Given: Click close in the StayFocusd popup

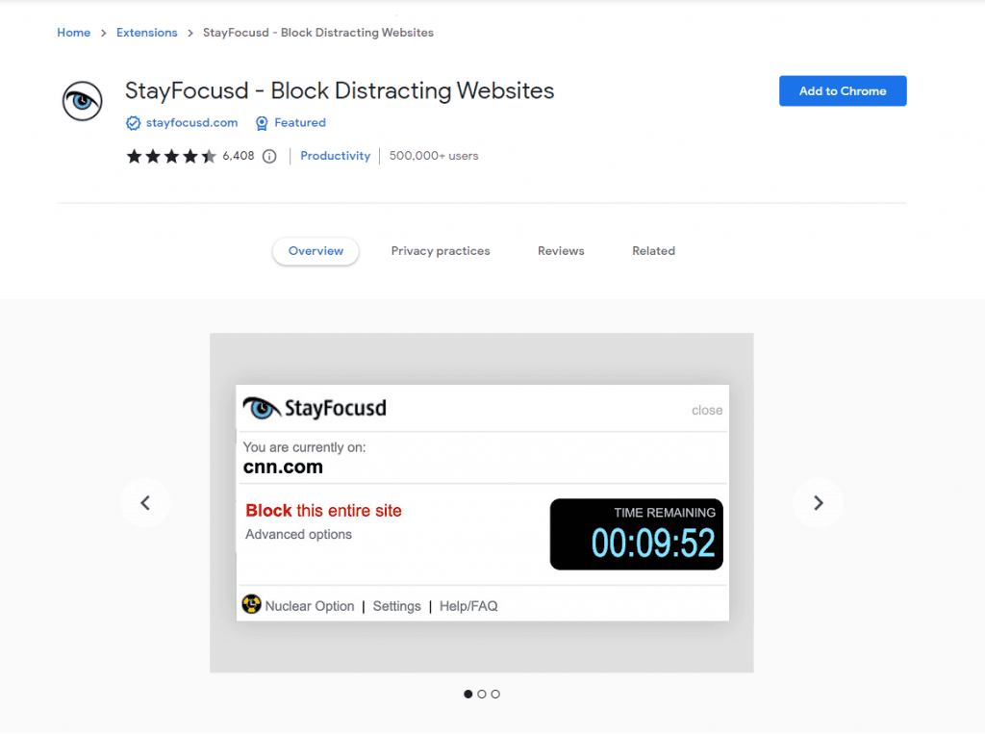Looking at the screenshot, I should pos(707,411).
